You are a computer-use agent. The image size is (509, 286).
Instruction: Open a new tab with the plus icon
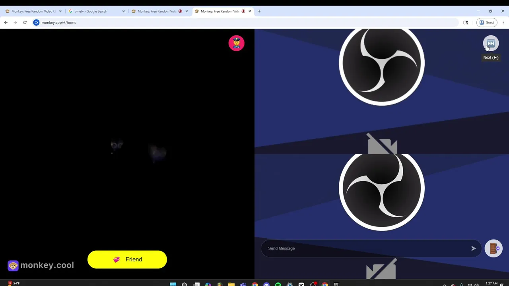259,11
